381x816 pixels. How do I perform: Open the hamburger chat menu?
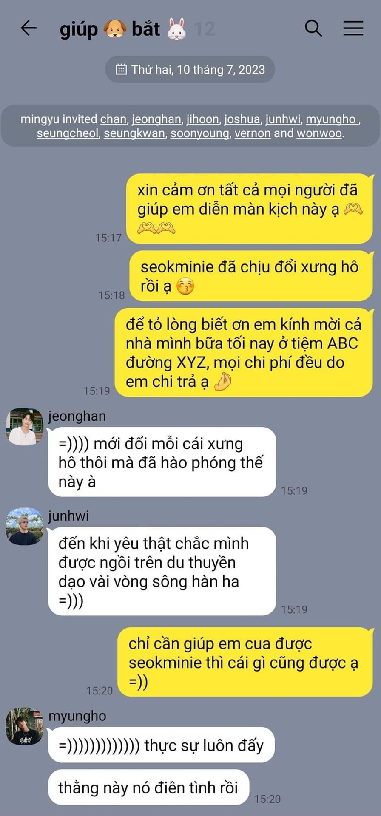[353, 28]
